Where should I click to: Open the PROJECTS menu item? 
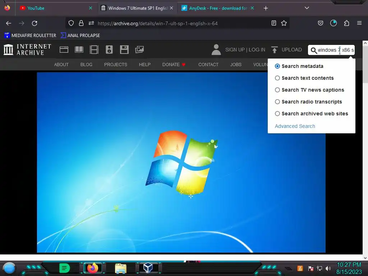(116, 65)
